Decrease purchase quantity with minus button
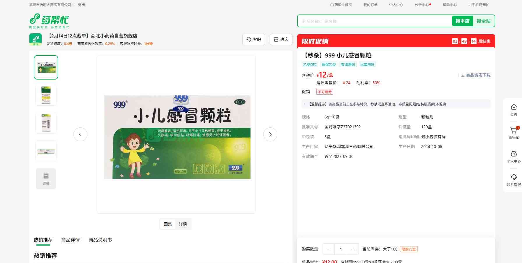The height and width of the screenshot is (263, 522). 329,249
